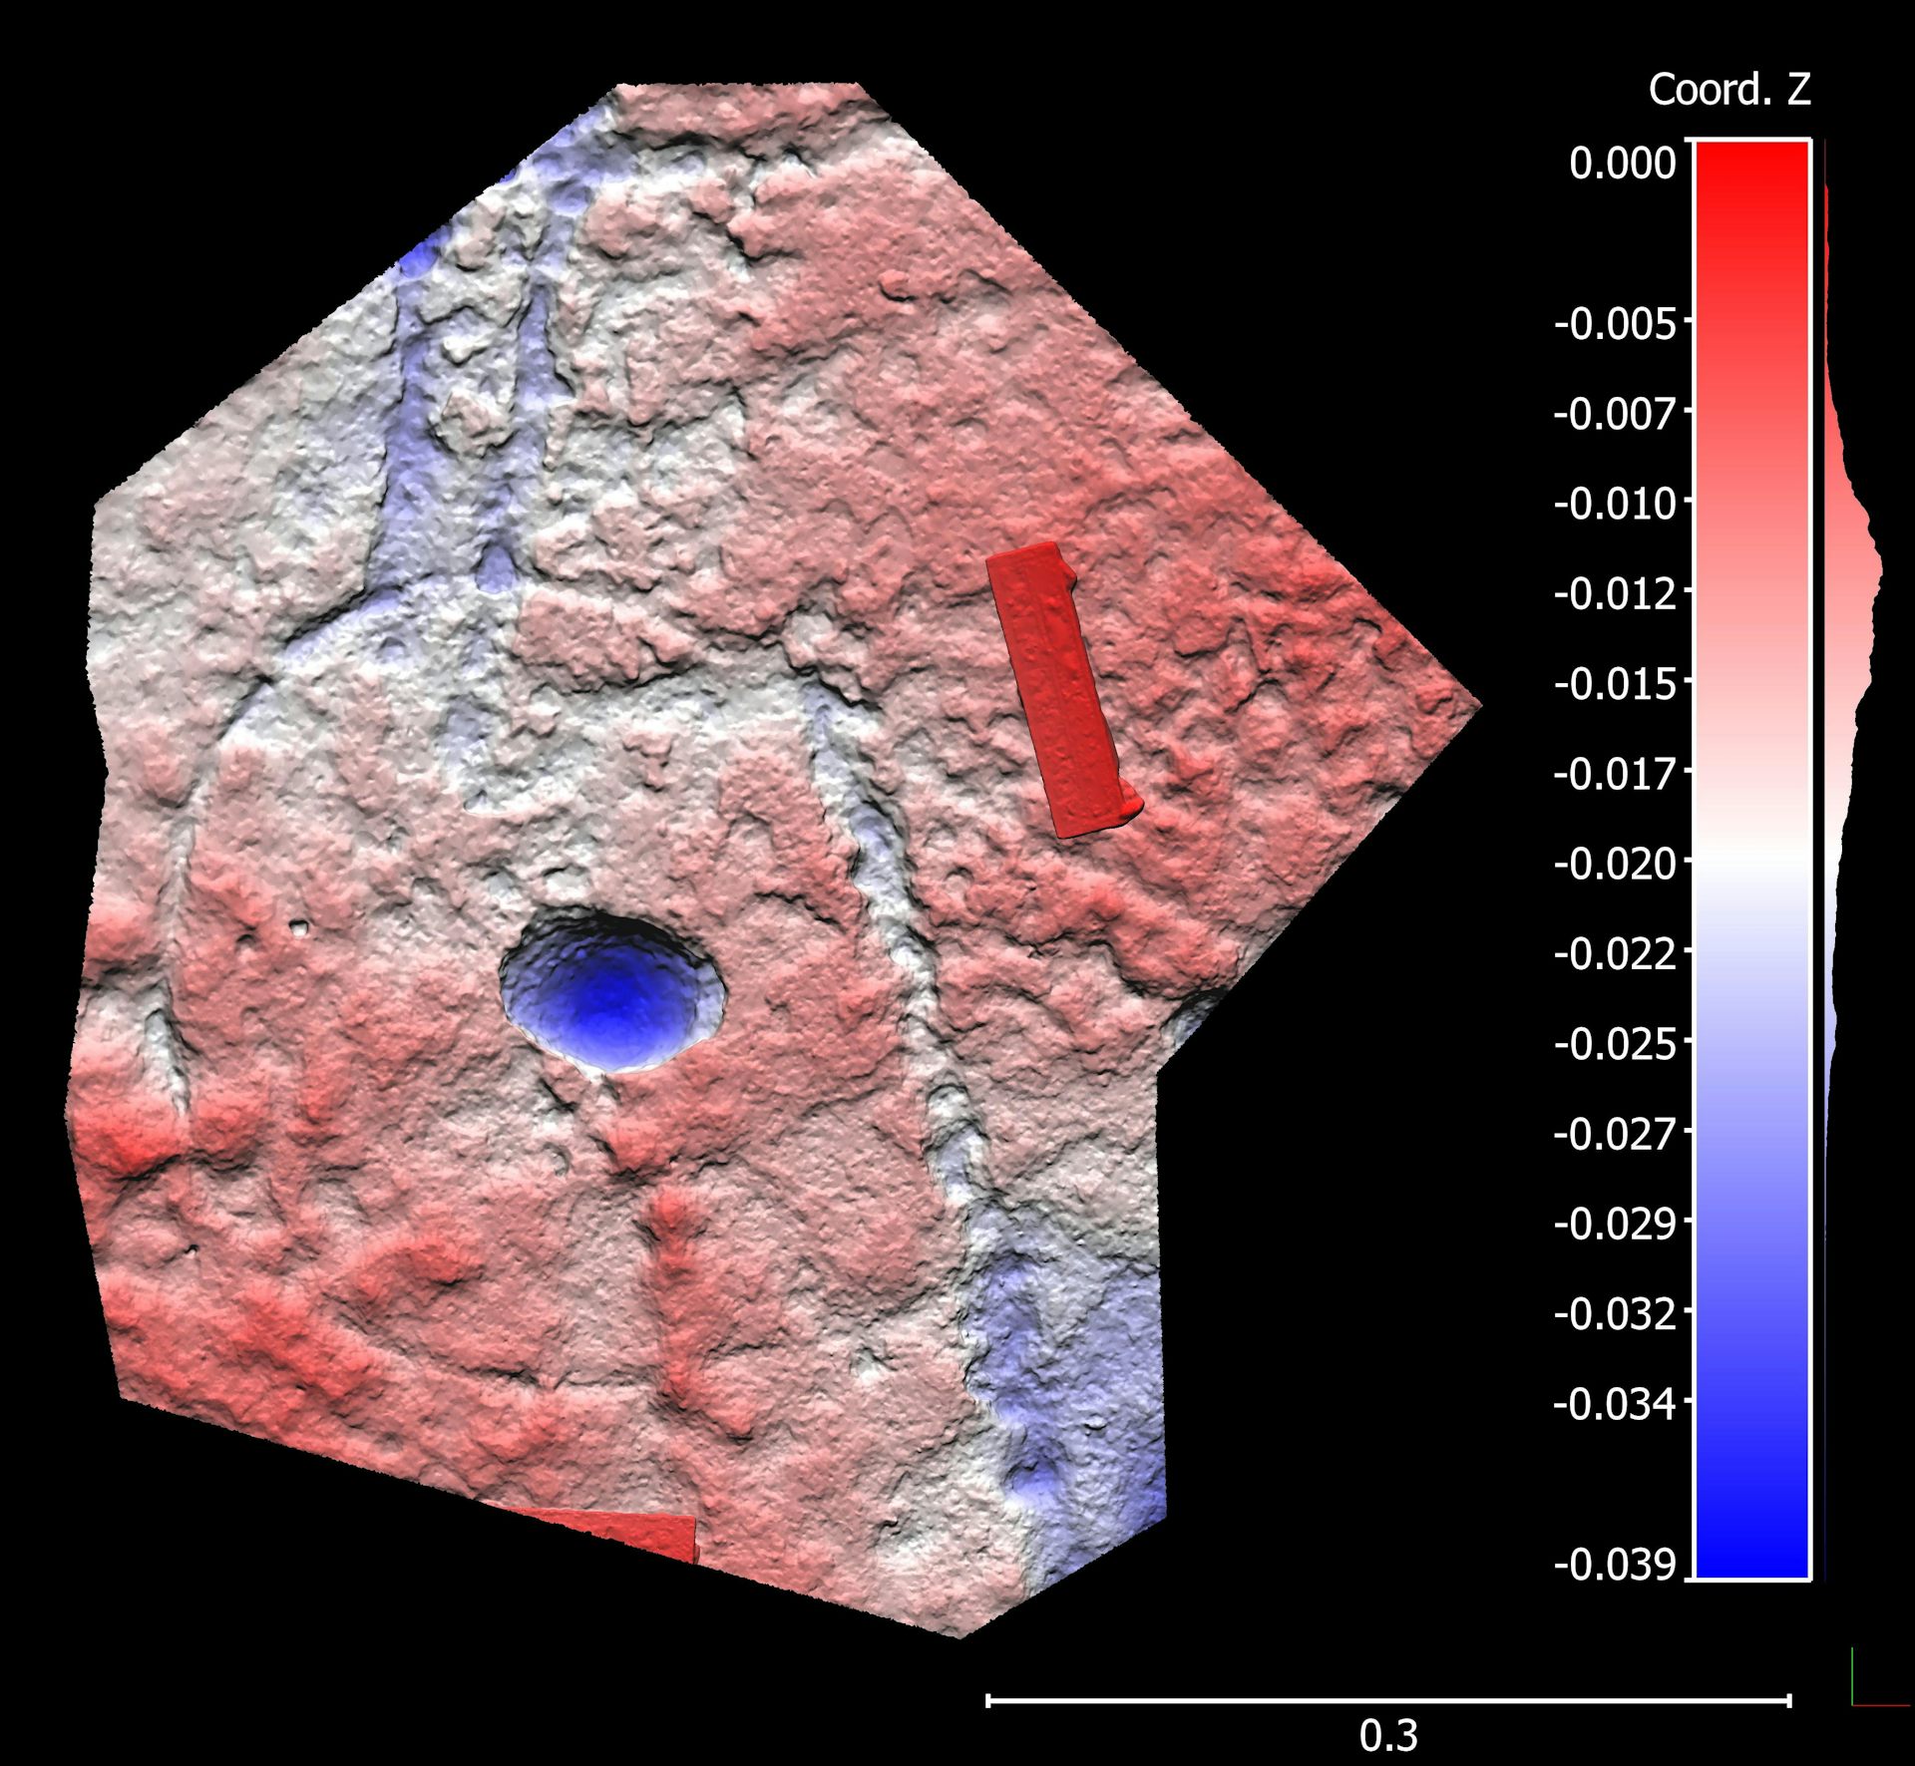Click the -0.017 color scale label
Screen dimensions: 1915x1766
pos(1616,774)
